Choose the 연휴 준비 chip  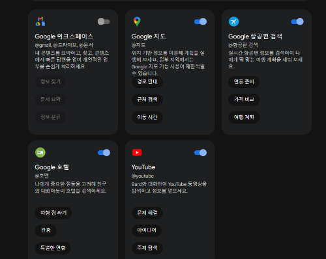click(x=244, y=82)
